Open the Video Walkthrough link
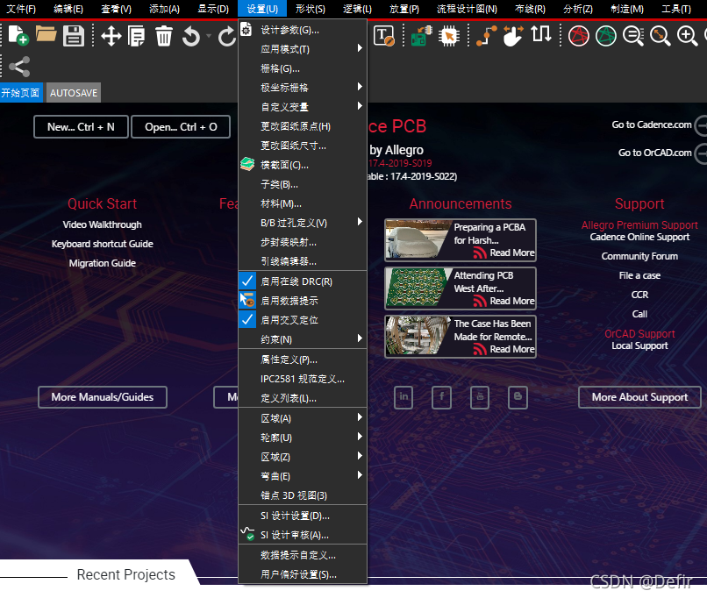707x598 pixels. click(103, 224)
